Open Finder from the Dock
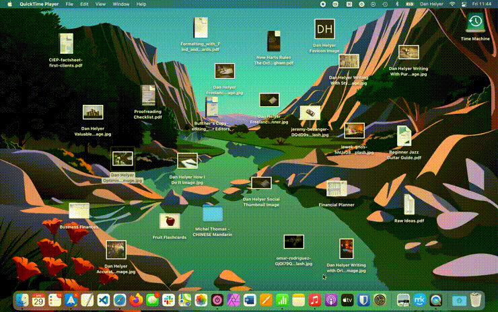 click(x=22, y=300)
